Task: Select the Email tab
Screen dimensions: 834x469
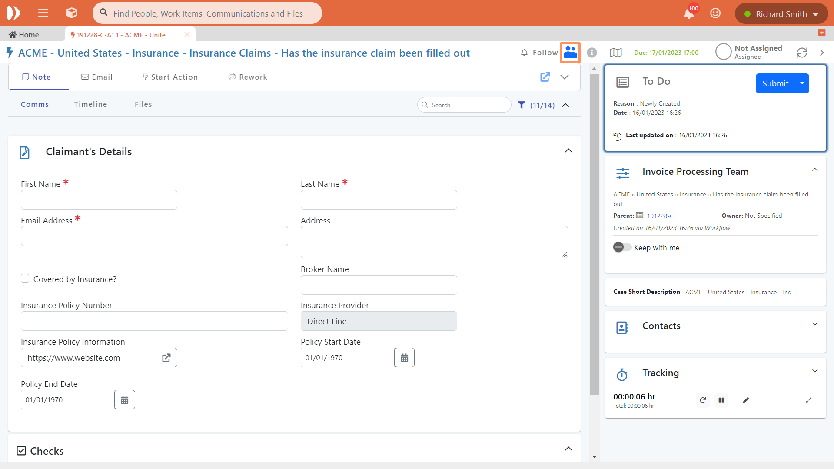Action: (97, 77)
